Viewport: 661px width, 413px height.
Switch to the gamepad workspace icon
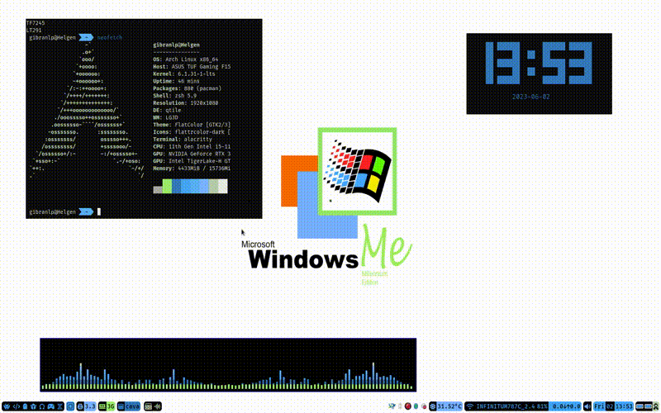pyautogui.click(x=50, y=406)
